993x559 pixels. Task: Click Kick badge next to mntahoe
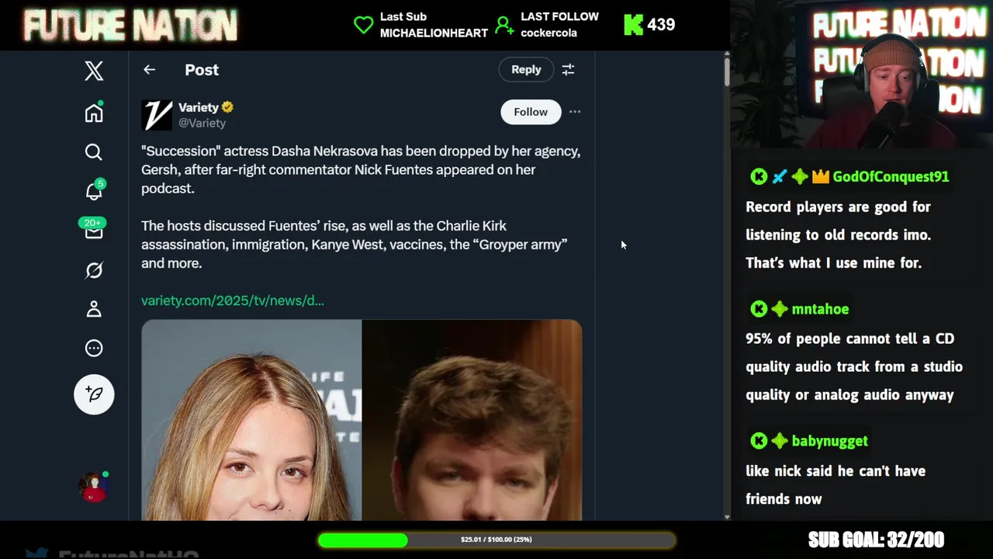pyautogui.click(x=759, y=309)
